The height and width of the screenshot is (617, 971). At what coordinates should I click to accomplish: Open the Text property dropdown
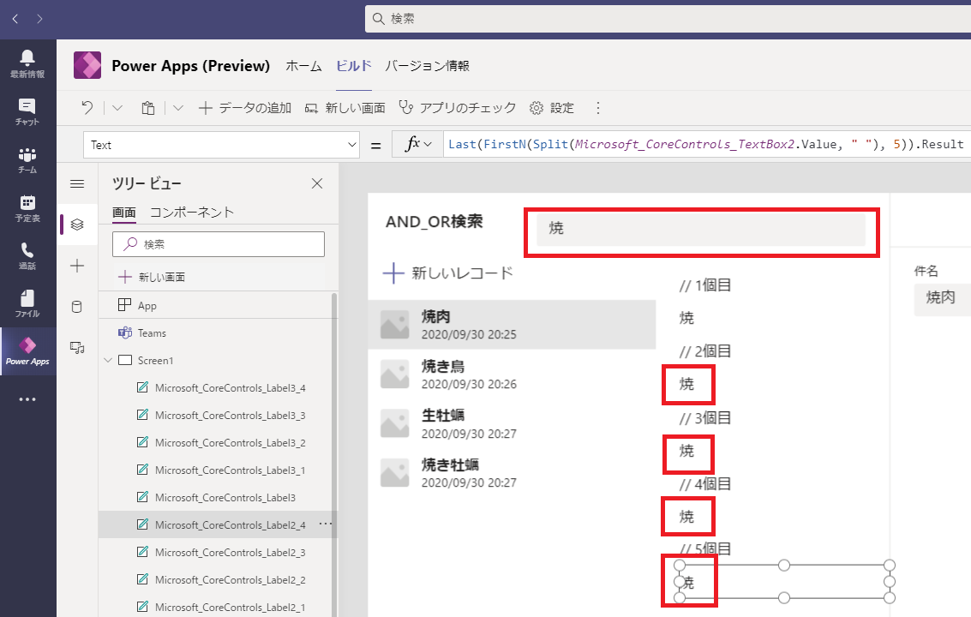click(x=351, y=144)
